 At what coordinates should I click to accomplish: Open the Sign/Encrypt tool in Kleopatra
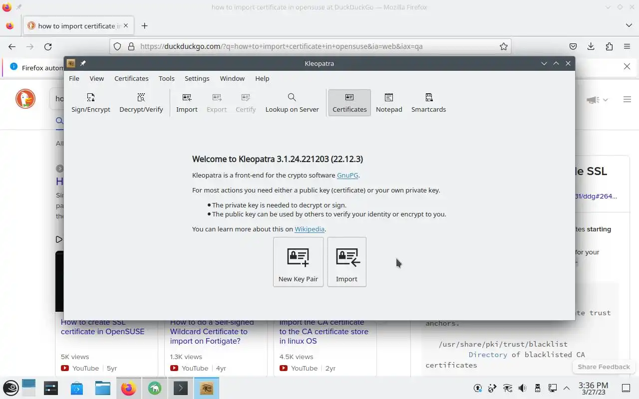click(x=90, y=103)
